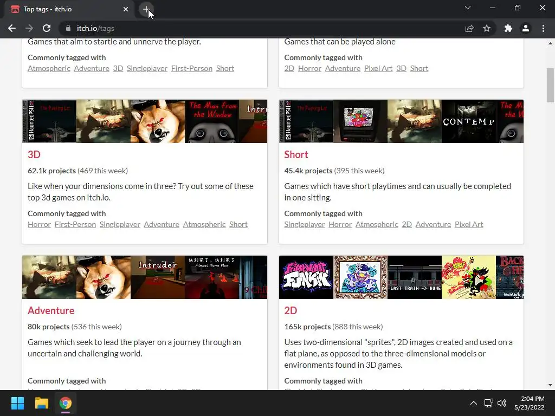Image resolution: width=555 pixels, height=416 pixels.
Task: Click Horror link in the top-right card
Action: (309, 68)
